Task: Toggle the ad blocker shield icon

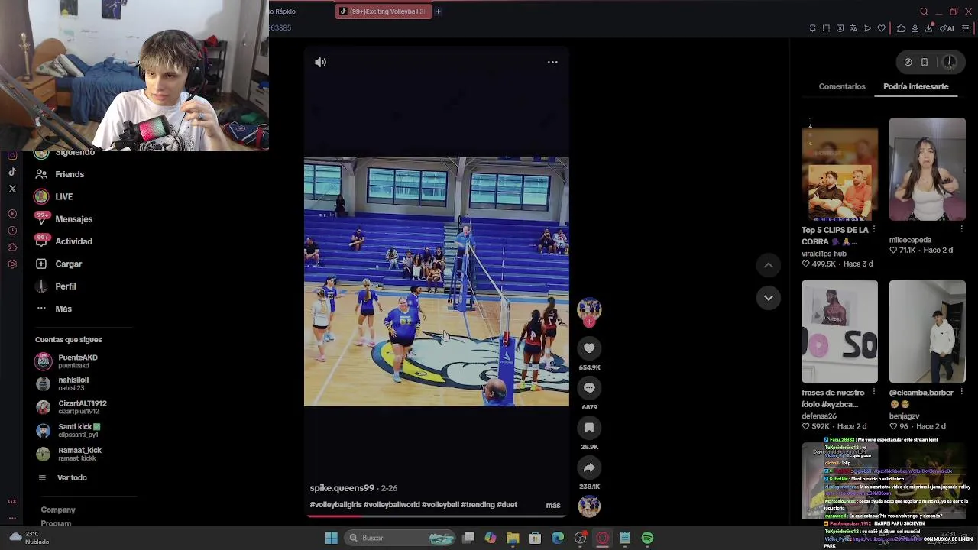Action: point(840,28)
